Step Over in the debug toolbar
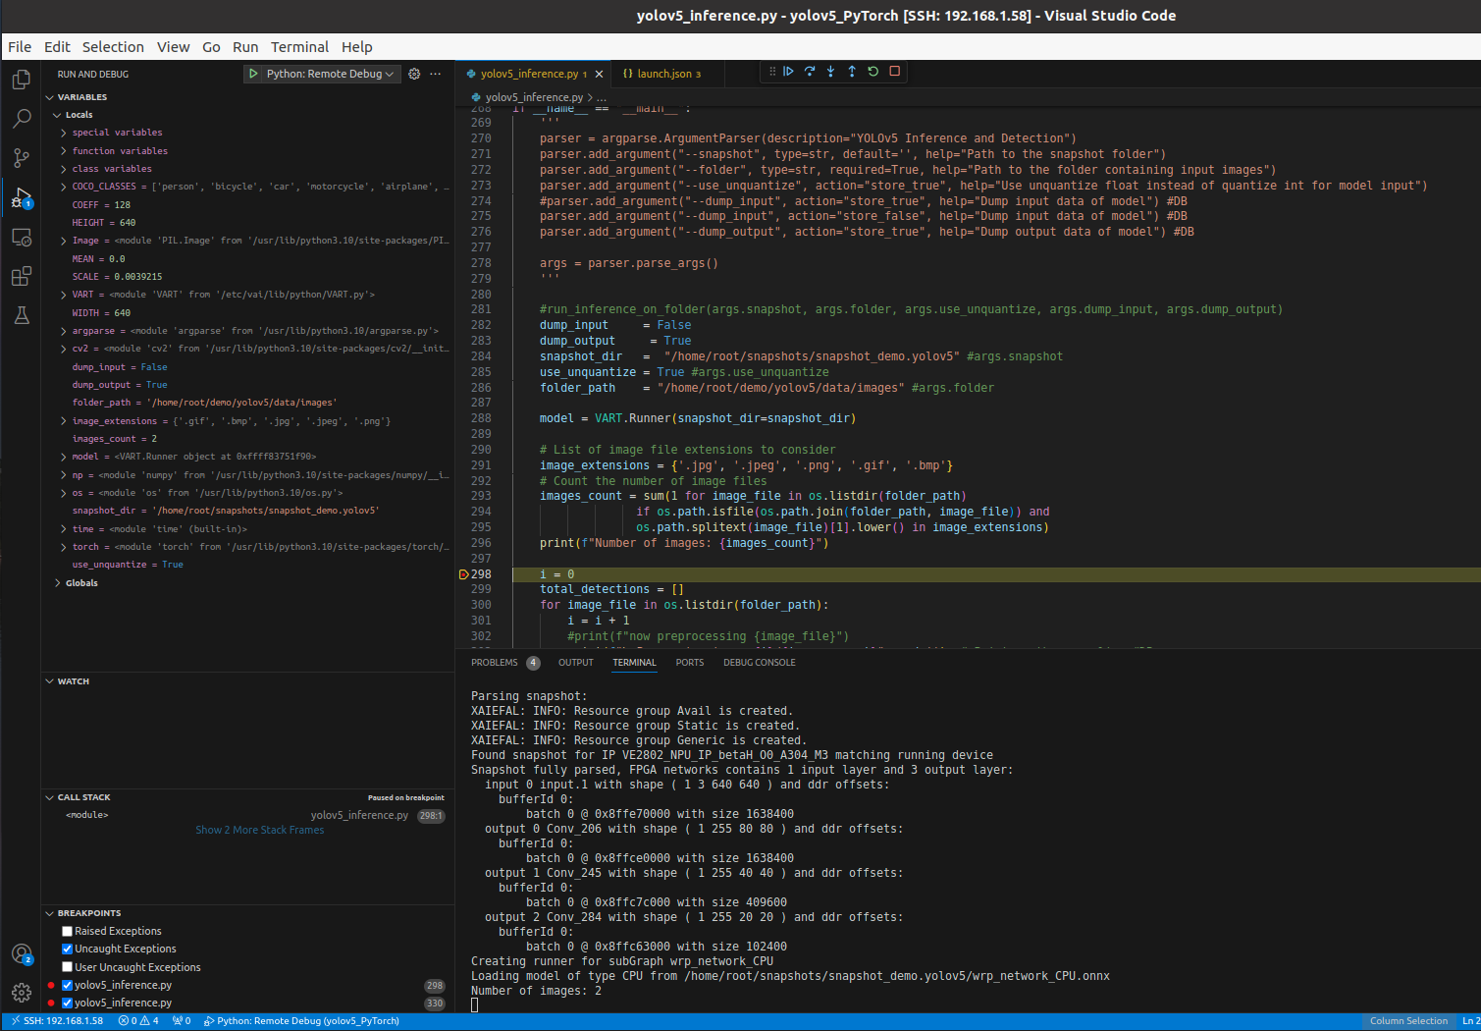Image resolution: width=1481 pixels, height=1031 pixels. (x=810, y=72)
